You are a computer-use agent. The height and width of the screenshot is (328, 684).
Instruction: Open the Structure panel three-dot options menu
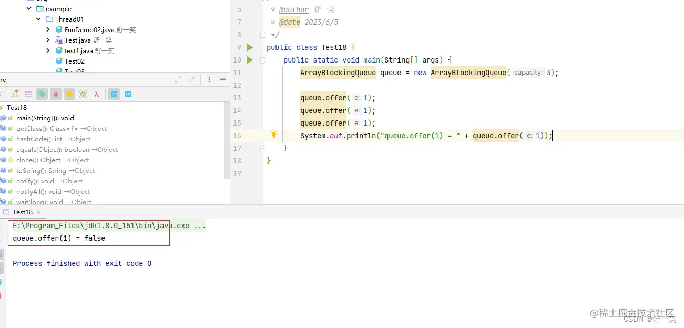[x=209, y=79]
